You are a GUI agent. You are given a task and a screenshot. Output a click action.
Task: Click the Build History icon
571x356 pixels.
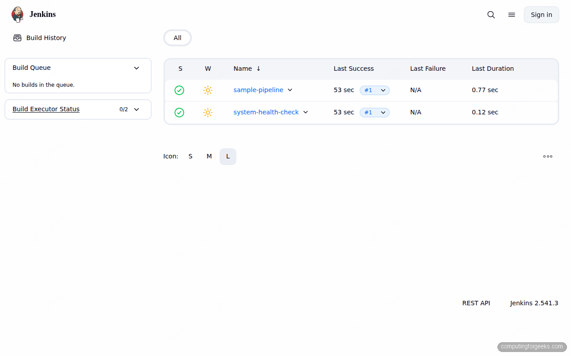coord(17,38)
